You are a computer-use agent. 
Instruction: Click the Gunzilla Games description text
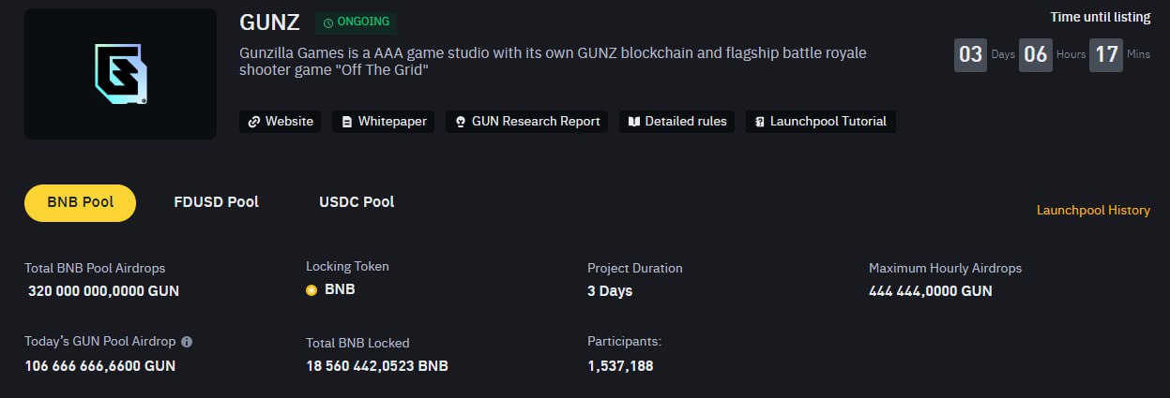tap(553, 62)
